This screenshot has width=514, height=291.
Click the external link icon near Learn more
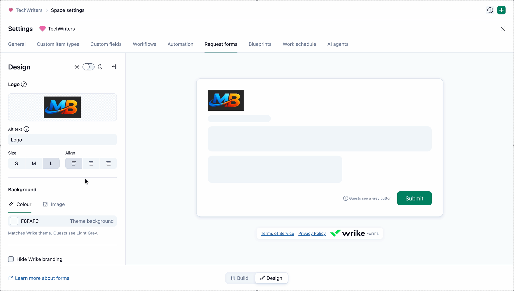tap(11, 278)
